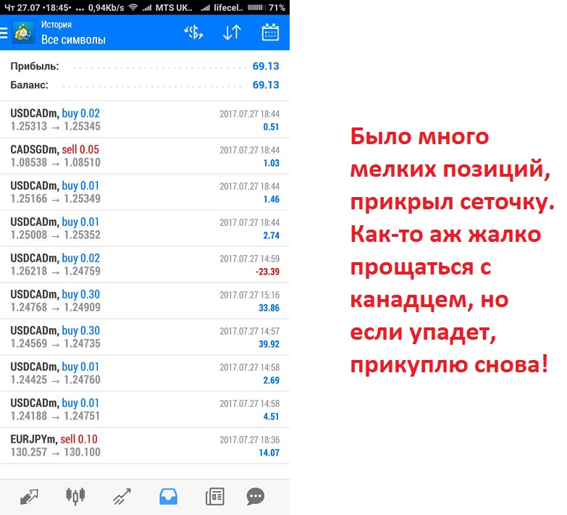Tap the 'История' title
The image size is (567, 515).
(56, 24)
